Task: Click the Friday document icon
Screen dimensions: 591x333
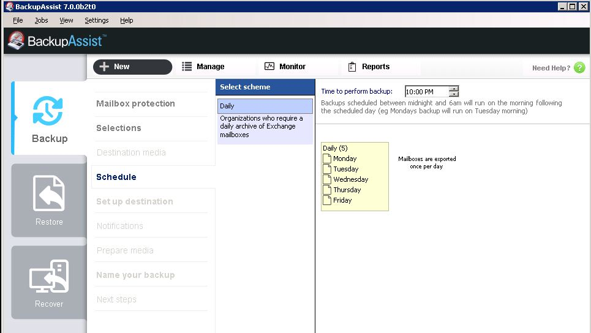Action: pyautogui.click(x=327, y=200)
